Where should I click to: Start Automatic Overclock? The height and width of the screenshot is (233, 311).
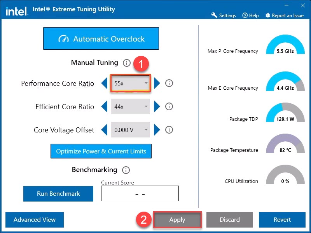tap(101, 38)
